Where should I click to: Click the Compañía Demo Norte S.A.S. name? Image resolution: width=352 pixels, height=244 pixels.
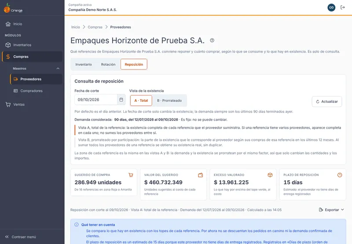(92, 10)
